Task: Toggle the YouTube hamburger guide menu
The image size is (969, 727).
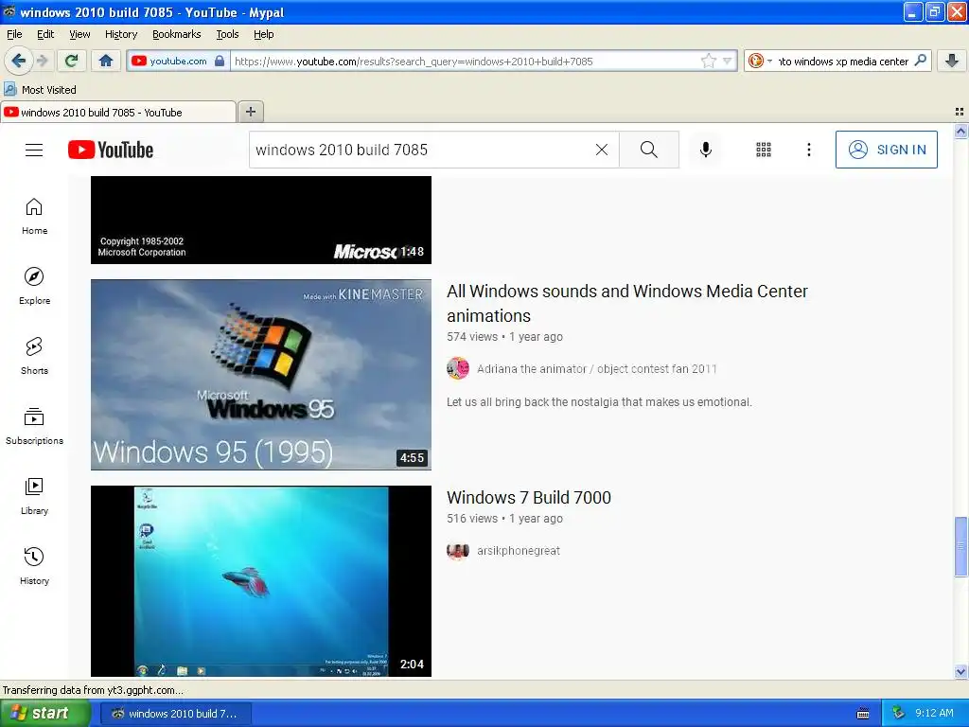Action: 34,150
